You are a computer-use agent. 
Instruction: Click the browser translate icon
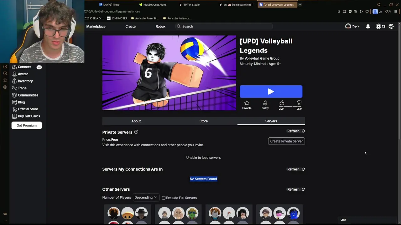point(356,12)
